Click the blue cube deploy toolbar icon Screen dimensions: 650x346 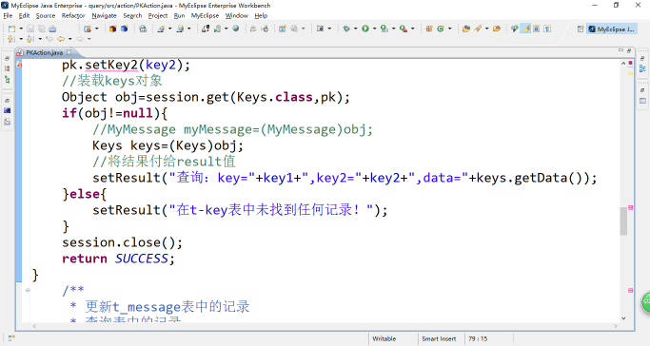coord(125,29)
